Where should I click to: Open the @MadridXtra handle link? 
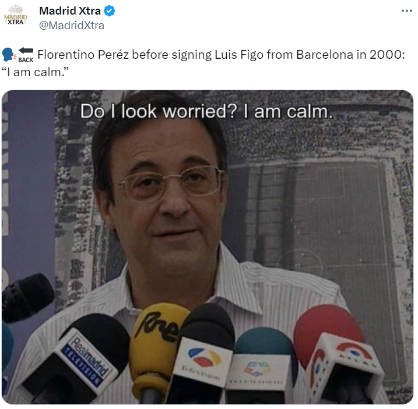point(72,26)
